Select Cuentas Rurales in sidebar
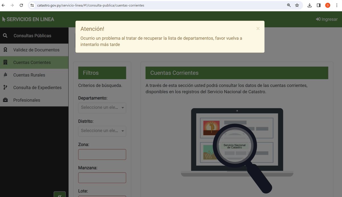 point(34,75)
